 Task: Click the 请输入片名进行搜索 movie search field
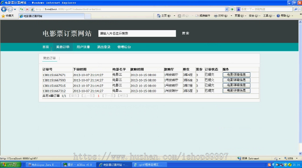[x=137, y=33]
